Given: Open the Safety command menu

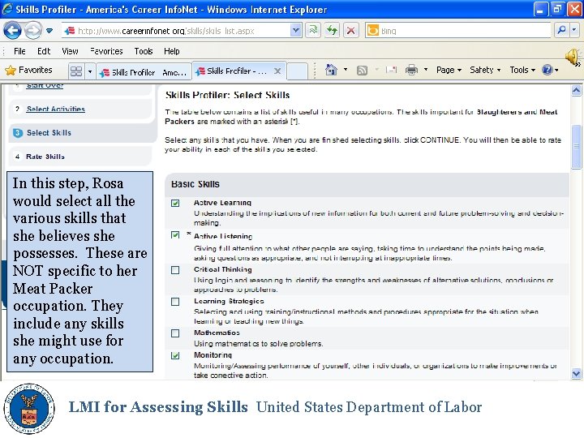Looking at the screenshot, I should tap(485, 70).
